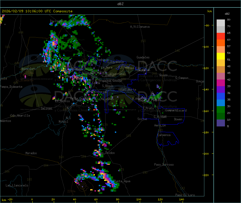Pick the yellow 51-54 dBZ legend swatch
This screenshot has height=203, width=241.
221,56
